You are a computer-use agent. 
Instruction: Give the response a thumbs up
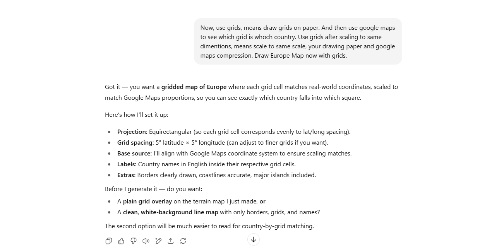tap(121, 241)
